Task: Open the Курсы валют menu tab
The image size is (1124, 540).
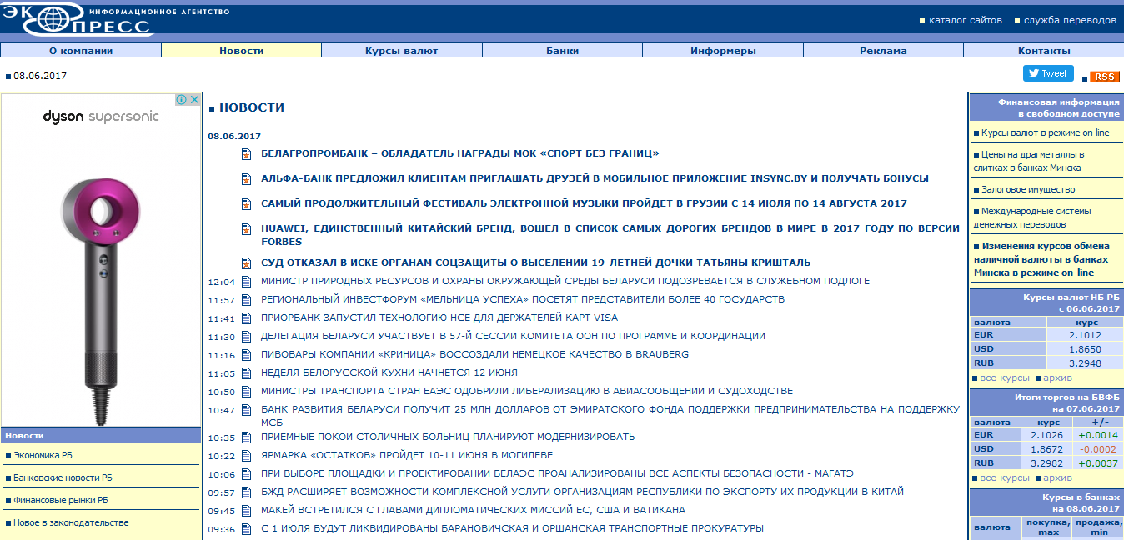Action: pyautogui.click(x=401, y=51)
